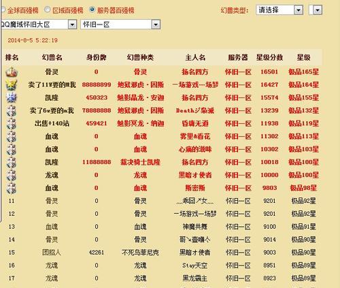Click owner name 一场游戏一场梦 in rank two row
The width and height of the screenshot is (340, 288).
195,85
